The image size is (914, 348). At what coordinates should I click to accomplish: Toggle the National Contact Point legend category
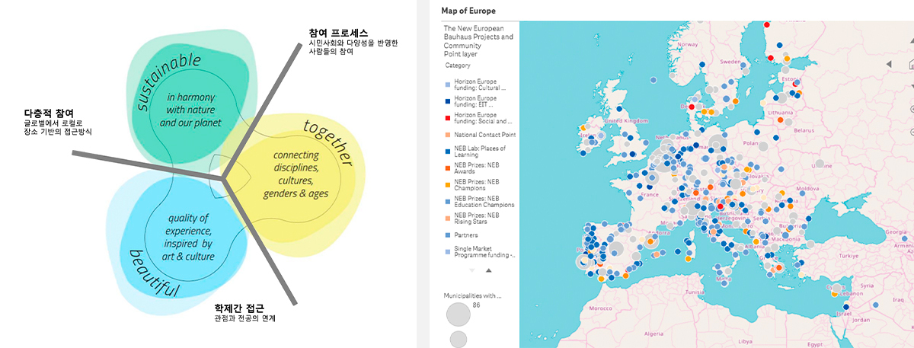480,135
